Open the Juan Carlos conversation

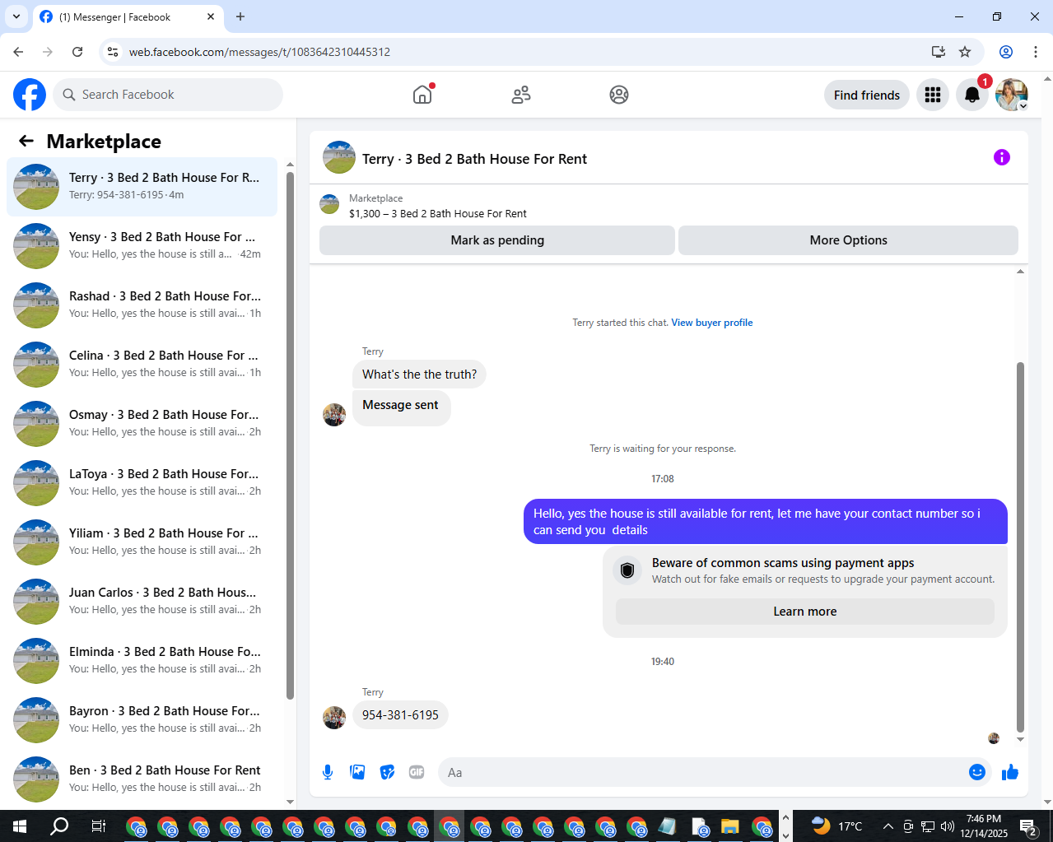[x=142, y=602]
